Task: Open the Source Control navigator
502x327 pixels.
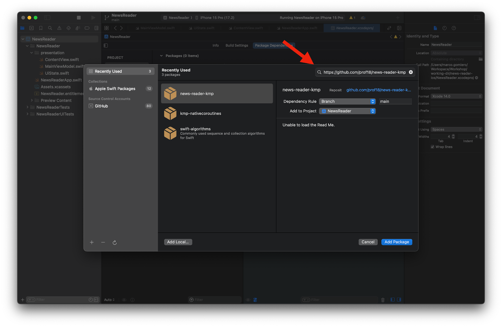Action: click(31, 28)
